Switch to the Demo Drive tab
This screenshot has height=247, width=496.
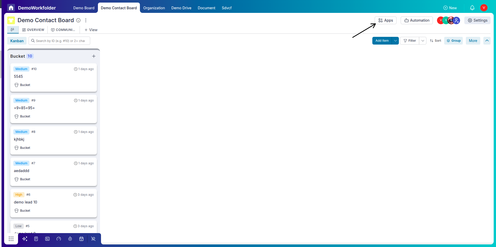pyautogui.click(x=181, y=8)
